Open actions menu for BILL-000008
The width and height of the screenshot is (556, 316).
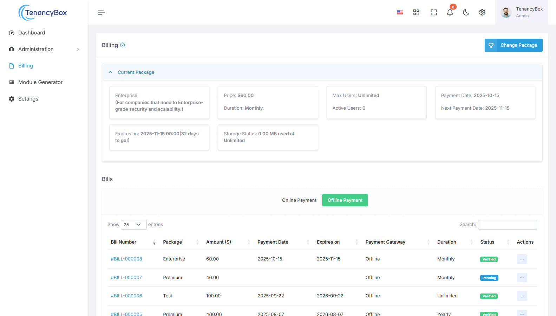[522, 259]
